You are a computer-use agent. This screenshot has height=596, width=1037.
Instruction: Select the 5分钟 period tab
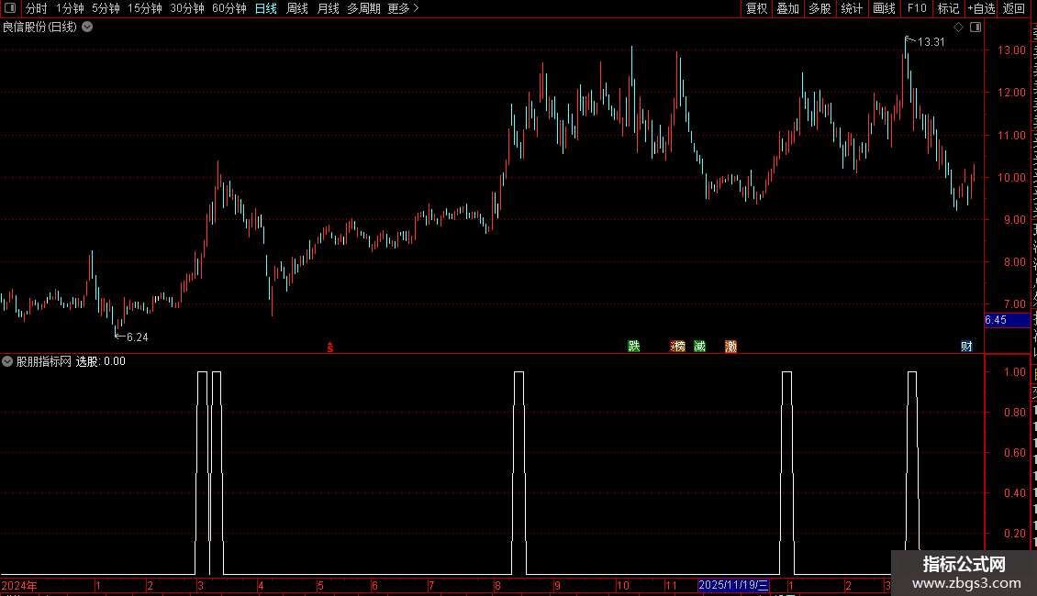coord(106,8)
